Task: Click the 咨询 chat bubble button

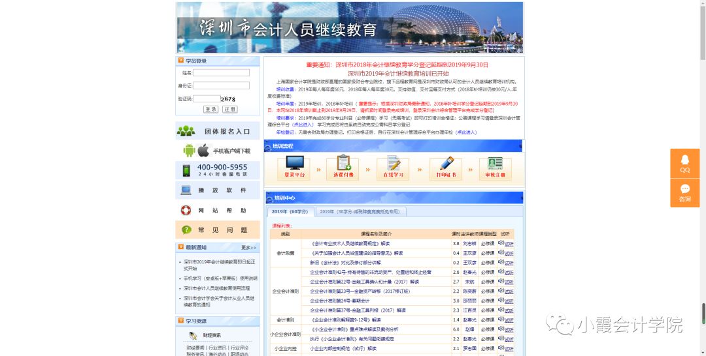Action: tap(685, 193)
